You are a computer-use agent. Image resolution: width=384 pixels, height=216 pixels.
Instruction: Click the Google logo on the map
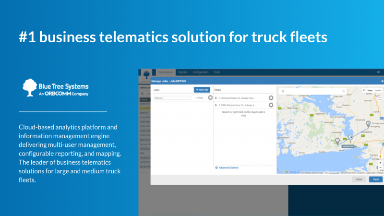pyautogui.click(x=283, y=172)
